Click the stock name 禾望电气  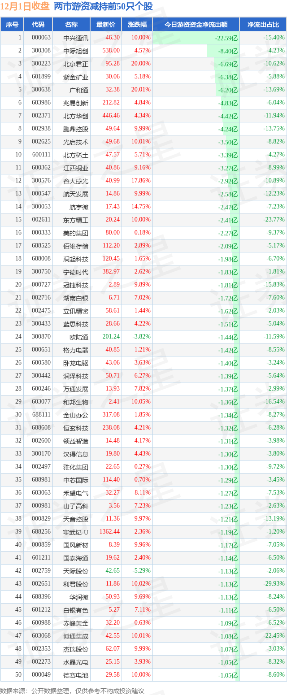76,493
